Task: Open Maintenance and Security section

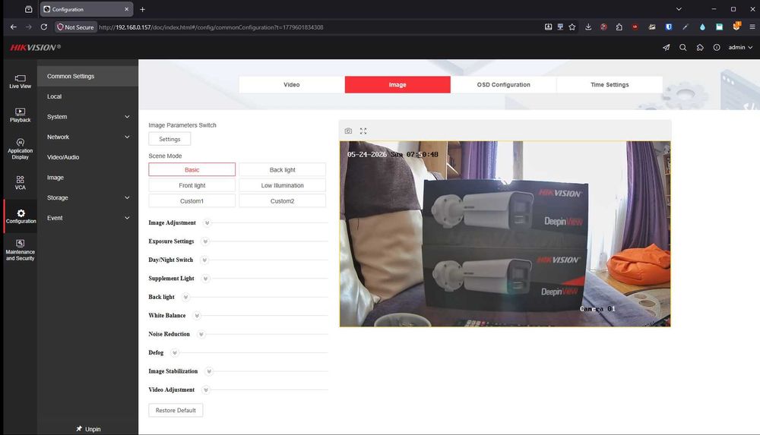Action: pyautogui.click(x=20, y=250)
